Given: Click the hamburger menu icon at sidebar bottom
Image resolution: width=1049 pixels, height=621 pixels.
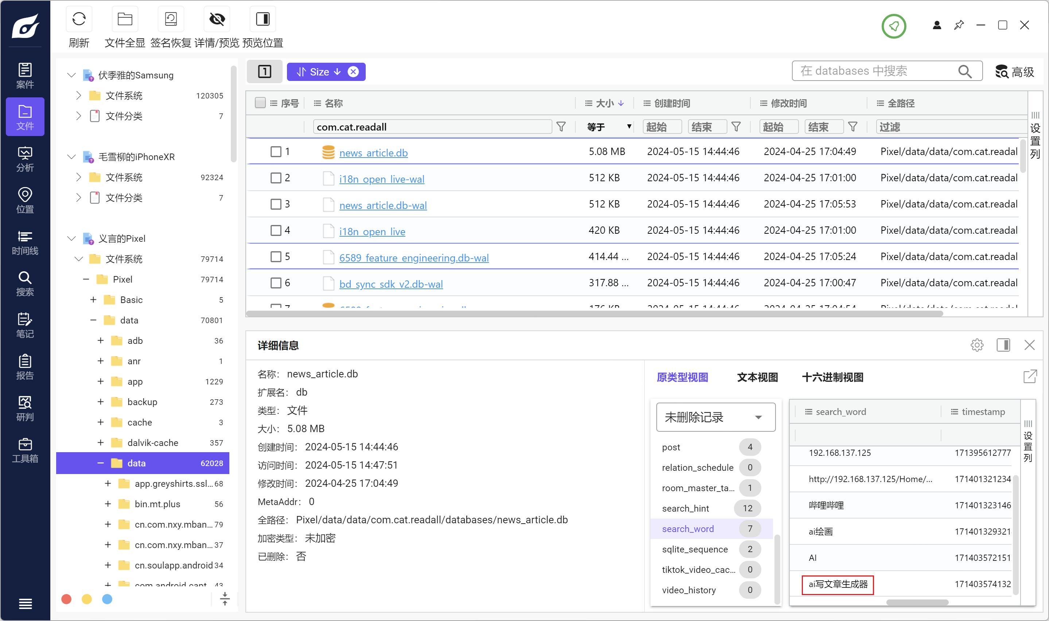Looking at the screenshot, I should [x=25, y=604].
